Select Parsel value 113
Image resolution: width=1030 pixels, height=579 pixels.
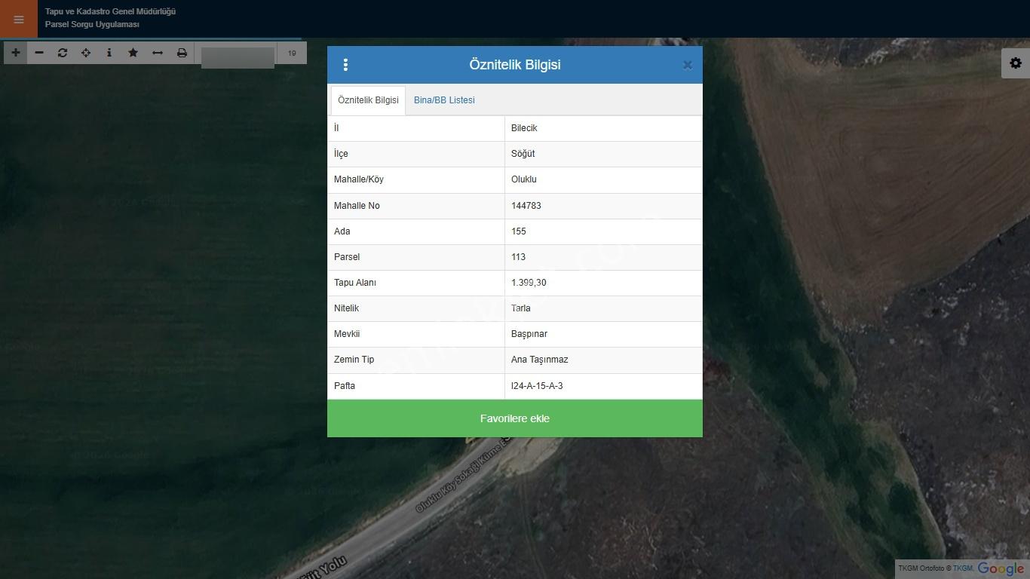[518, 257]
